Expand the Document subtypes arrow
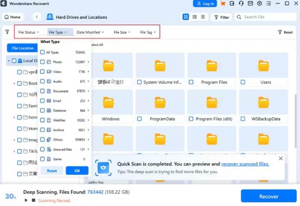 88,91
